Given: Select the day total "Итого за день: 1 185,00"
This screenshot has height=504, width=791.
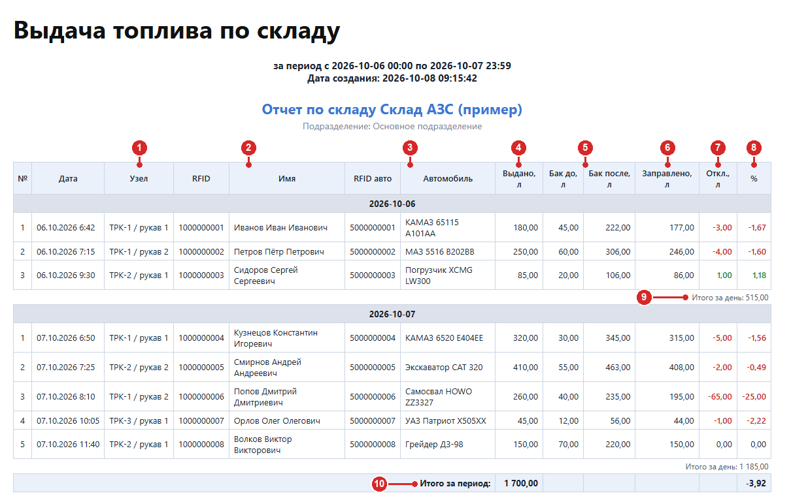Looking at the screenshot, I should pos(727,467).
